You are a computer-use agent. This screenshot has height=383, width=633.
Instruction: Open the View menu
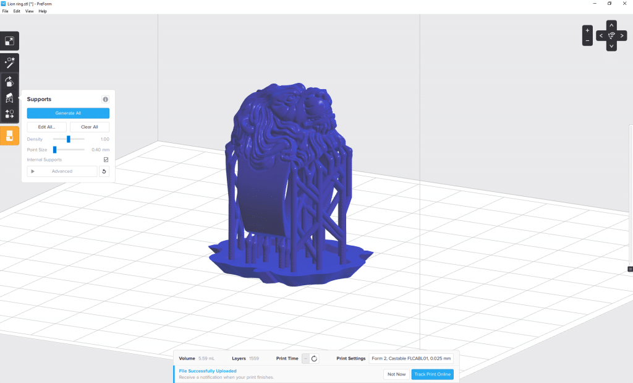point(29,11)
